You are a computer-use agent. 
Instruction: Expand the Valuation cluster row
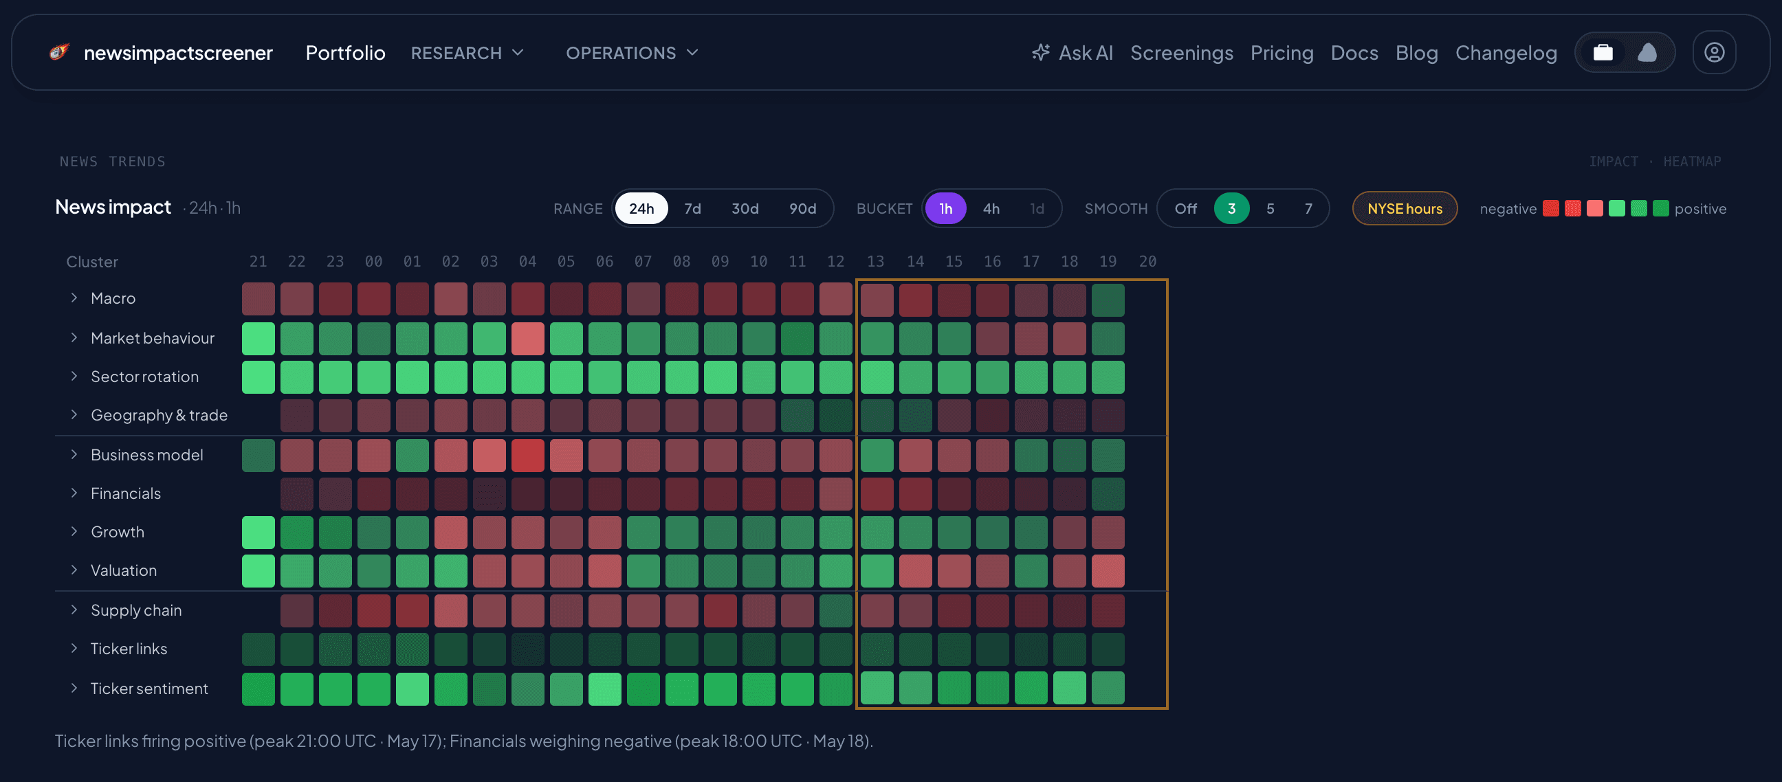pos(74,570)
